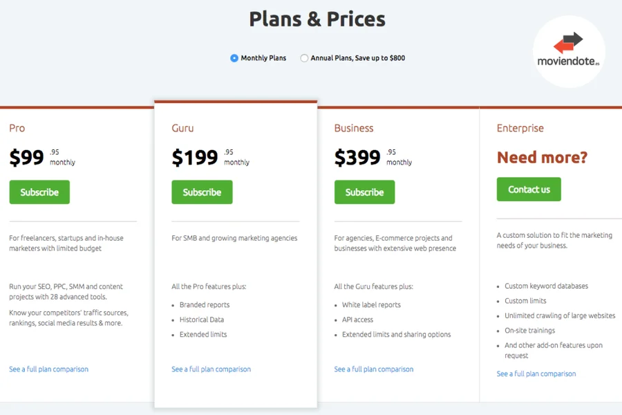Click the $199 Guru price
Screen dimensions: 622x415
tap(195, 158)
